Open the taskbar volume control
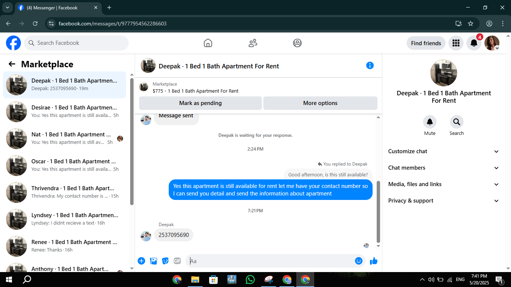 pos(431,280)
